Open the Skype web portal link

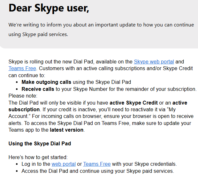[x=154, y=62]
